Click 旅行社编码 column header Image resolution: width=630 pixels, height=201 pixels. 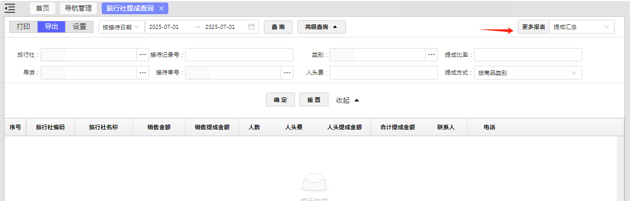coord(50,128)
